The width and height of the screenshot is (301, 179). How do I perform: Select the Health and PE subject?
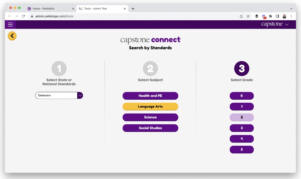(150, 96)
